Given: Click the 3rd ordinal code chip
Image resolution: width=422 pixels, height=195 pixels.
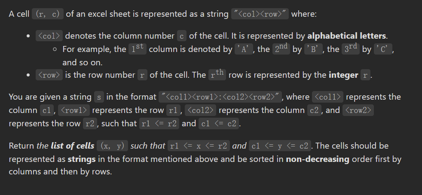Looking at the screenshot, I should click(x=351, y=49).
